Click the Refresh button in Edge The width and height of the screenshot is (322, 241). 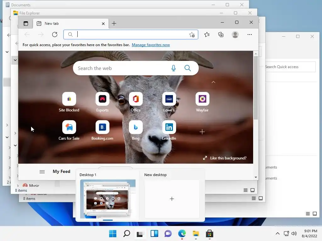55,35
